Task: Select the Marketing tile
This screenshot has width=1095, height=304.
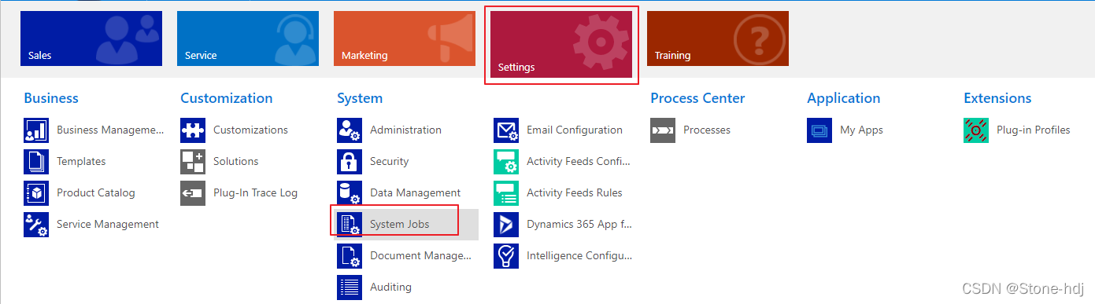Action: pyautogui.click(x=405, y=38)
